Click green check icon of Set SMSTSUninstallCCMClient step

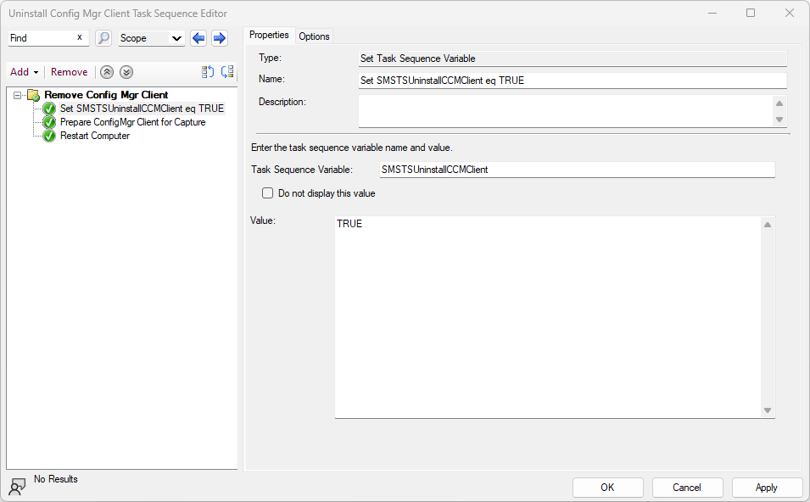[49, 109]
